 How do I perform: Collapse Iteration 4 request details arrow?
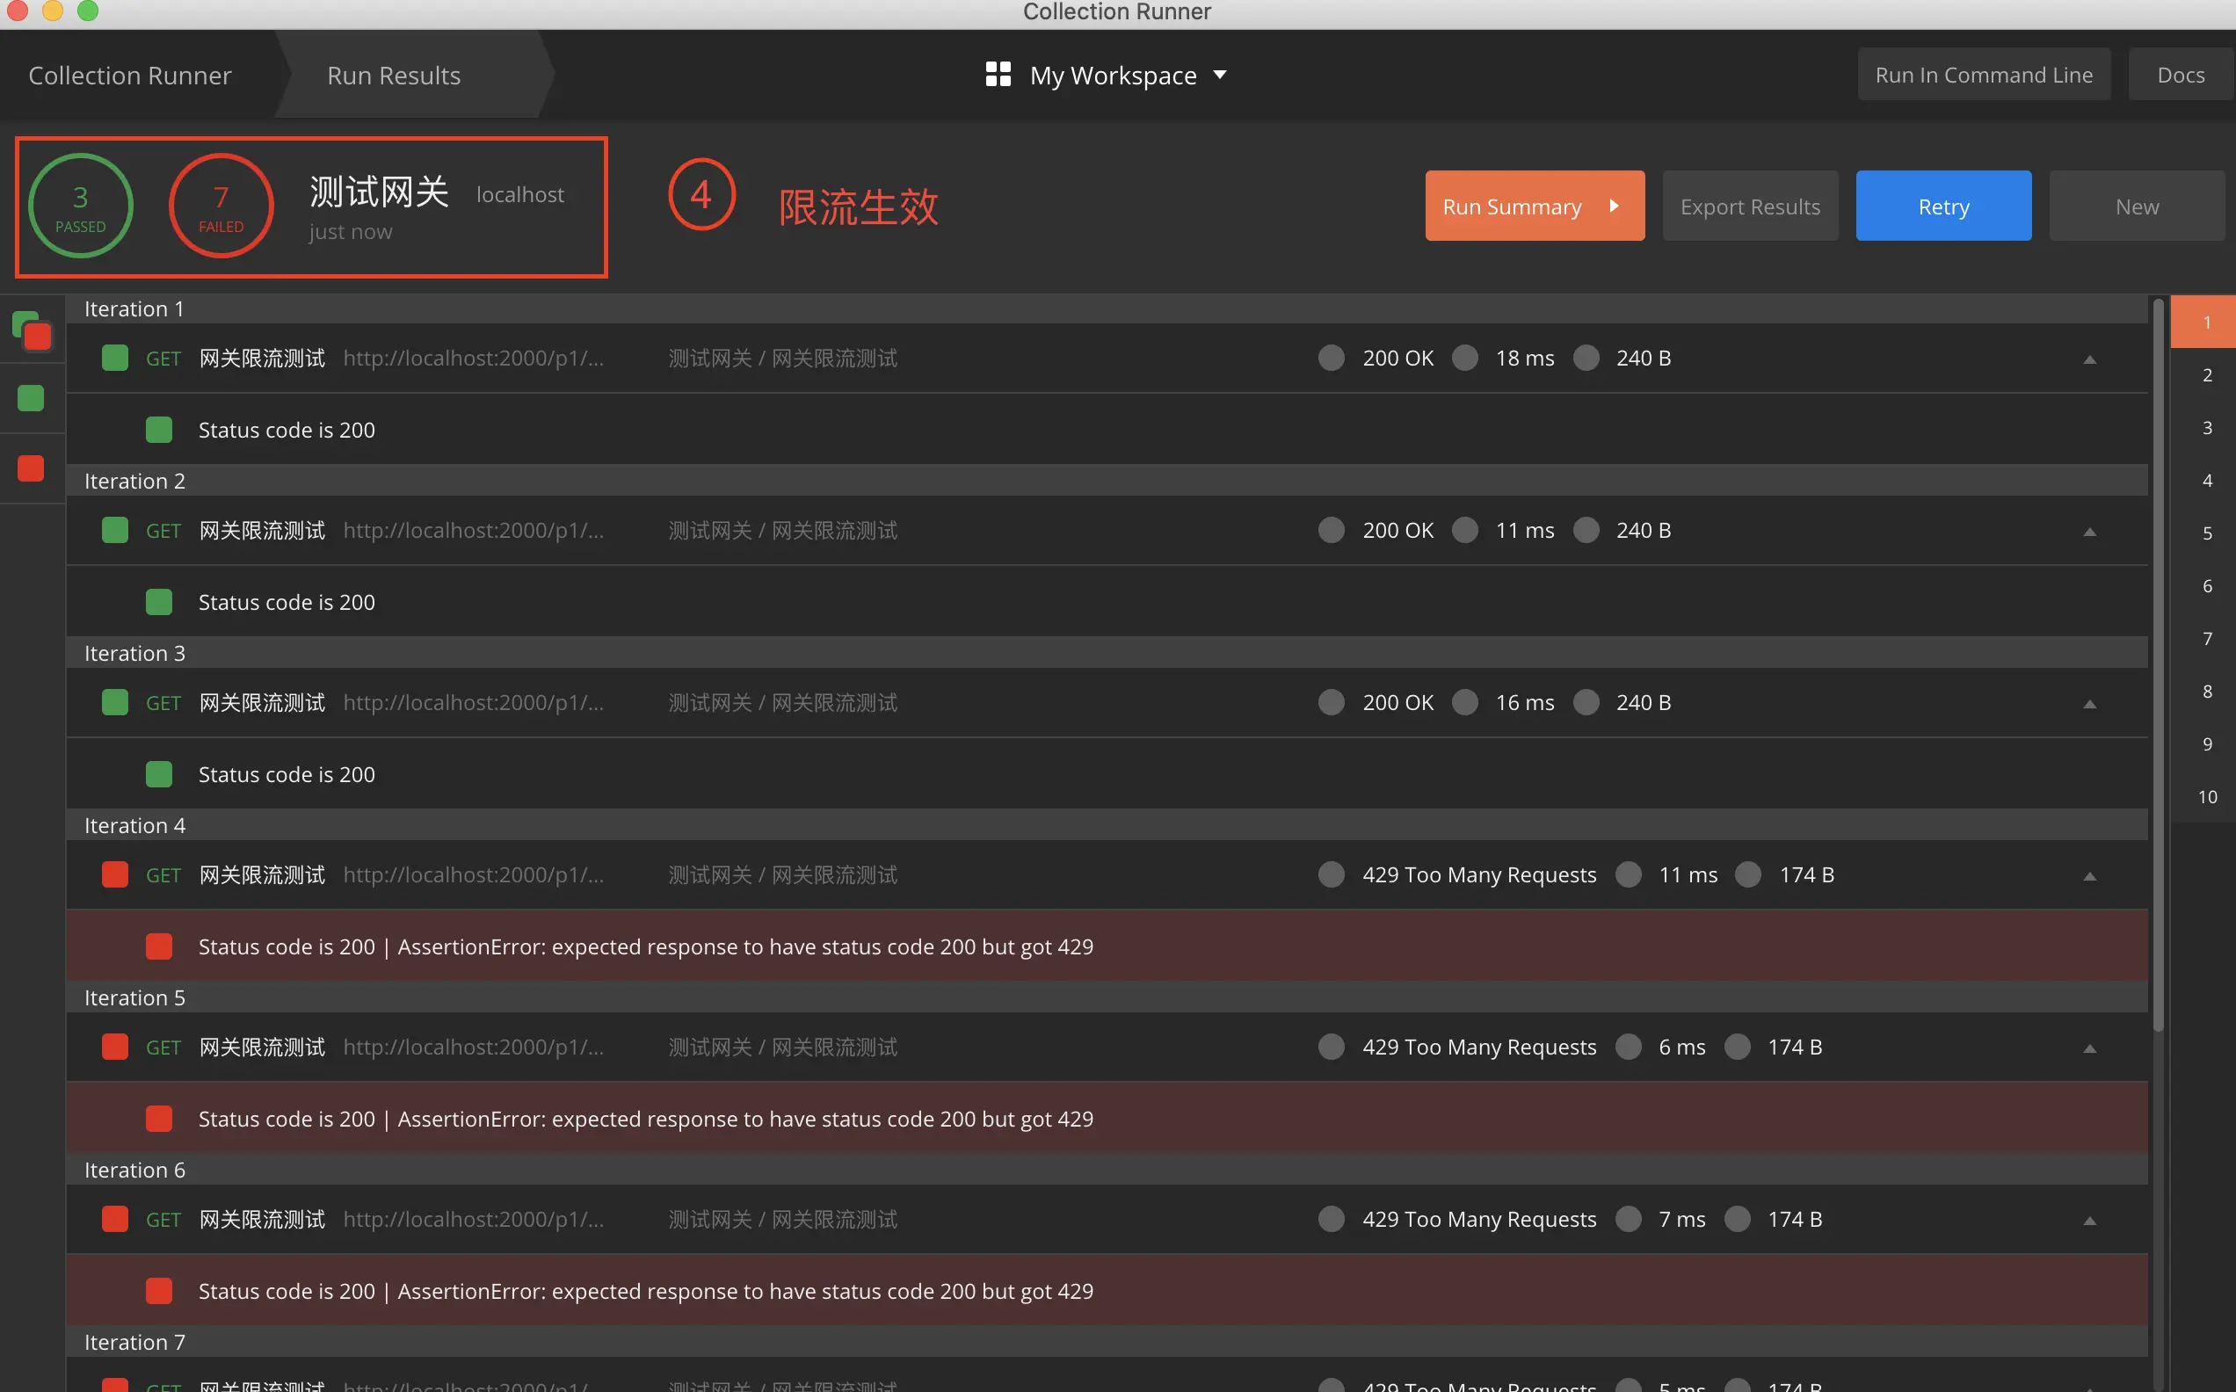pyautogui.click(x=2089, y=876)
